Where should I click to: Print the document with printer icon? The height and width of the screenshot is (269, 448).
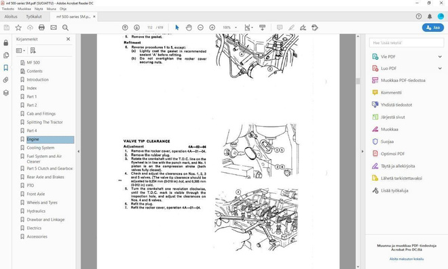tap(41, 28)
